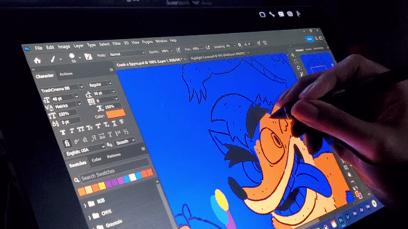Viewport: 408px width, 229px height.
Task: Switch to the Color panel tab
Action: (x=96, y=160)
